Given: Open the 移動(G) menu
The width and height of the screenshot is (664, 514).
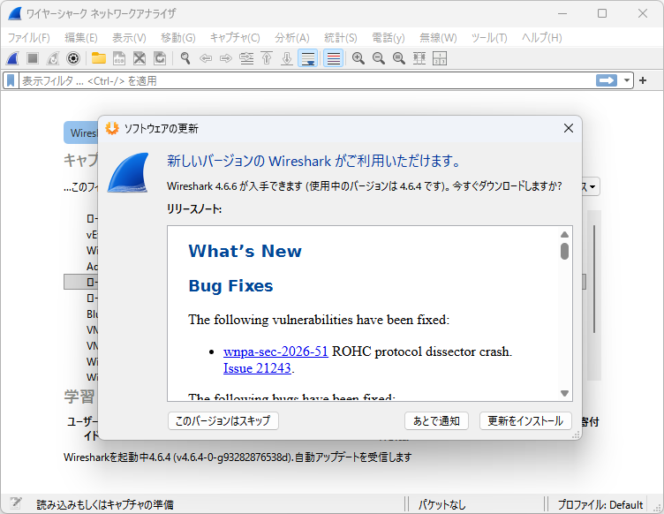Looking at the screenshot, I should (x=178, y=38).
